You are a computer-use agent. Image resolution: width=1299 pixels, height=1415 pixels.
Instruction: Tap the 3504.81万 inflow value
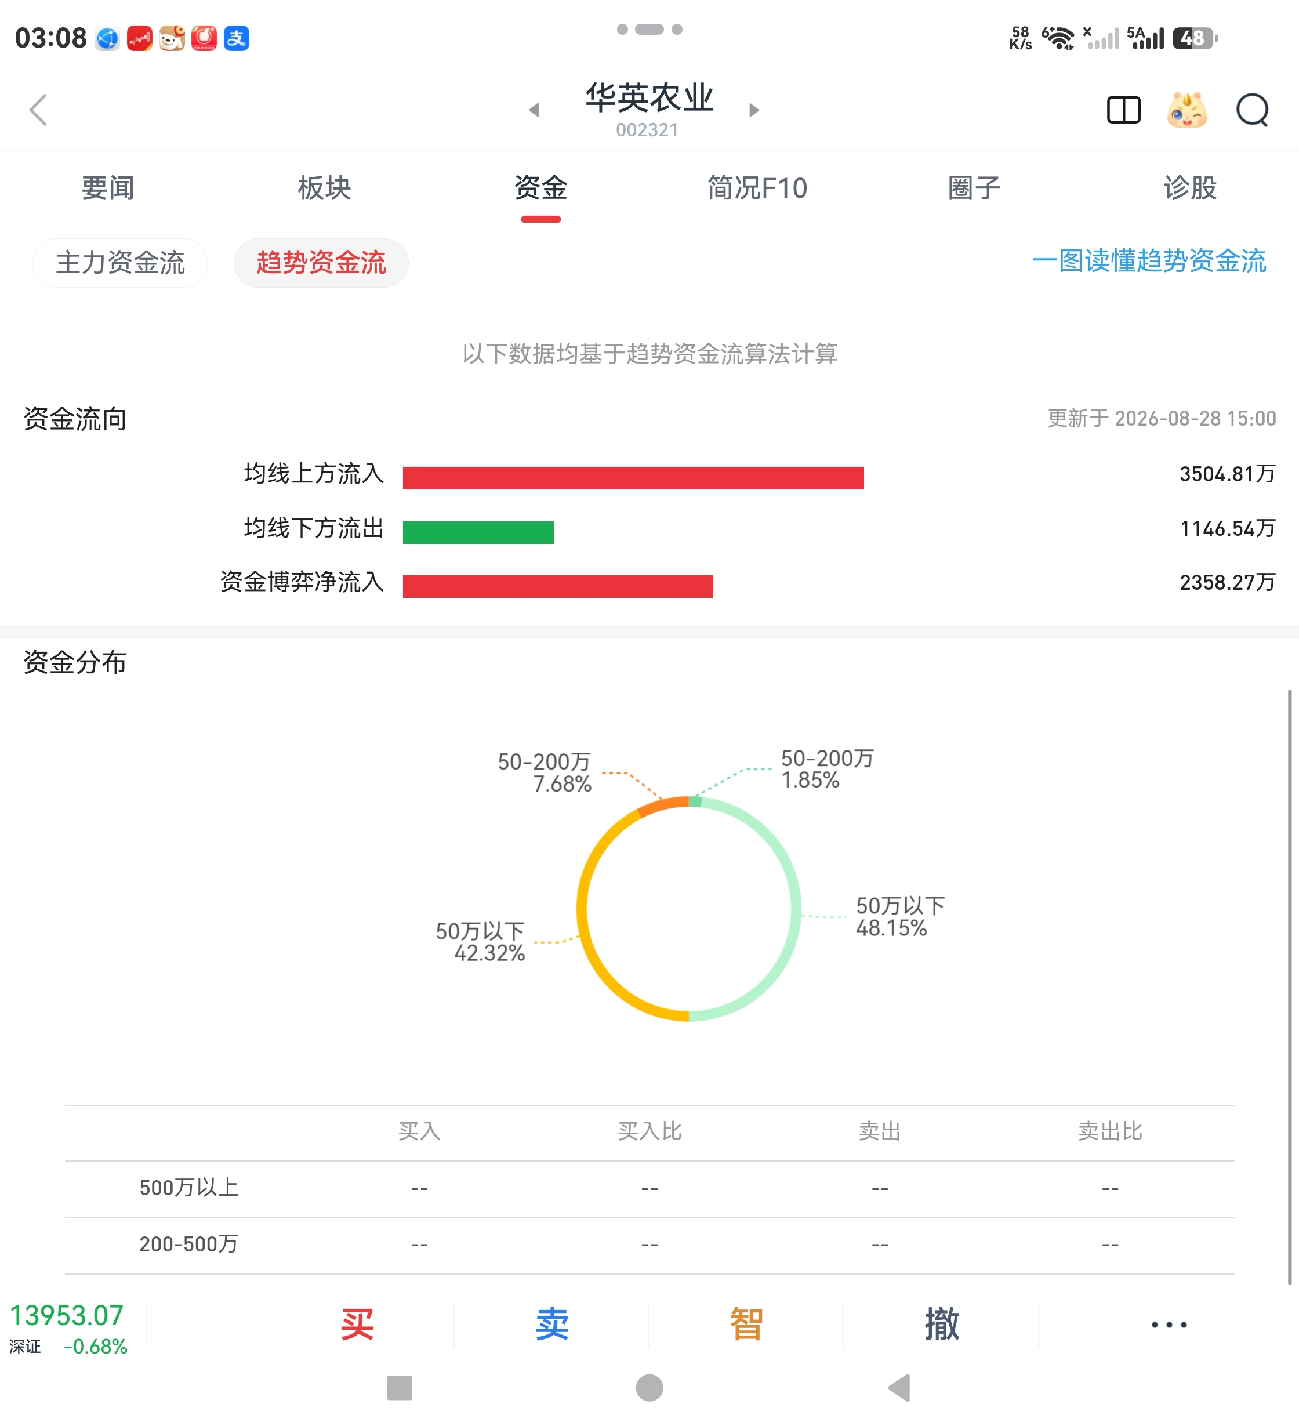coord(1227,474)
